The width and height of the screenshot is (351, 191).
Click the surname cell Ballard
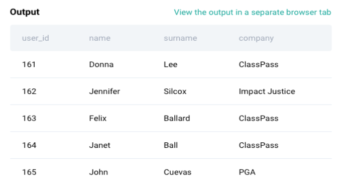[177, 118]
